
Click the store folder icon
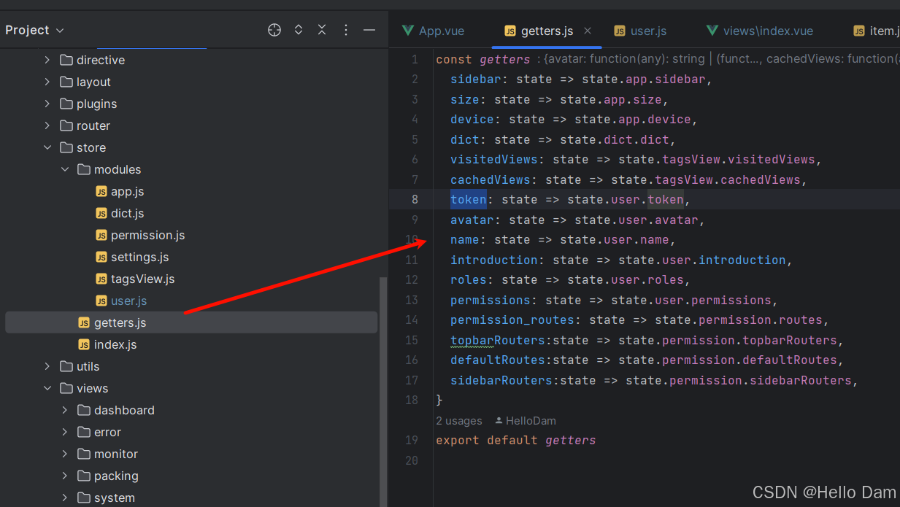tap(66, 147)
